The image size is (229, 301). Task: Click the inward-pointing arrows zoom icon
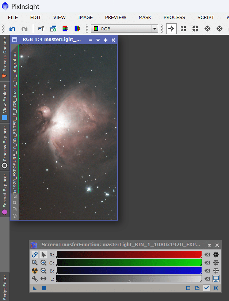tap(195, 29)
